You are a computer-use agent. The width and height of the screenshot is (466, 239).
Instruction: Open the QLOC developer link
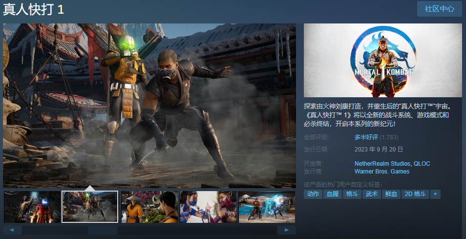[x=422, y=164]
